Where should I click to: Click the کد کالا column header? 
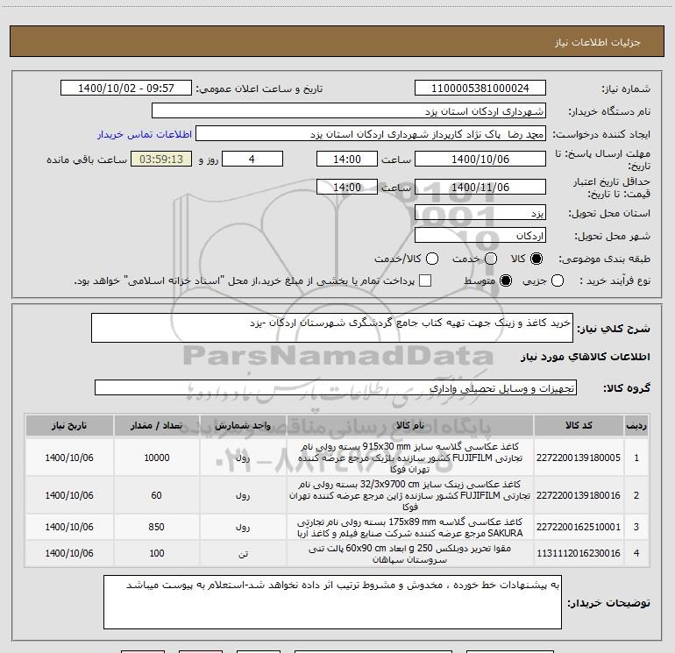[x=579, y=425]
